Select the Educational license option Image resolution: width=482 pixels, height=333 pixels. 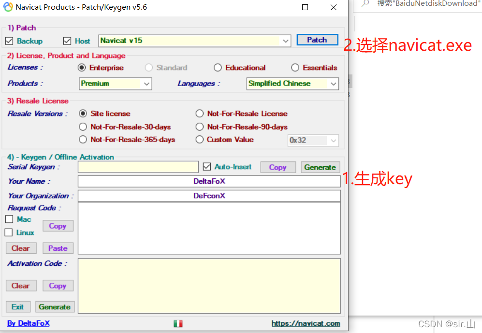click(218, 68)
